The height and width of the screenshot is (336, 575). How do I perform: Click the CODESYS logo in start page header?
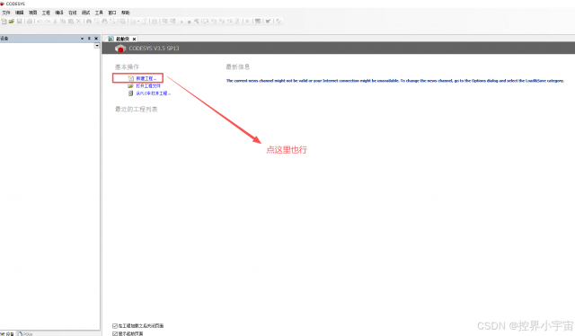(x=119, y=49)
